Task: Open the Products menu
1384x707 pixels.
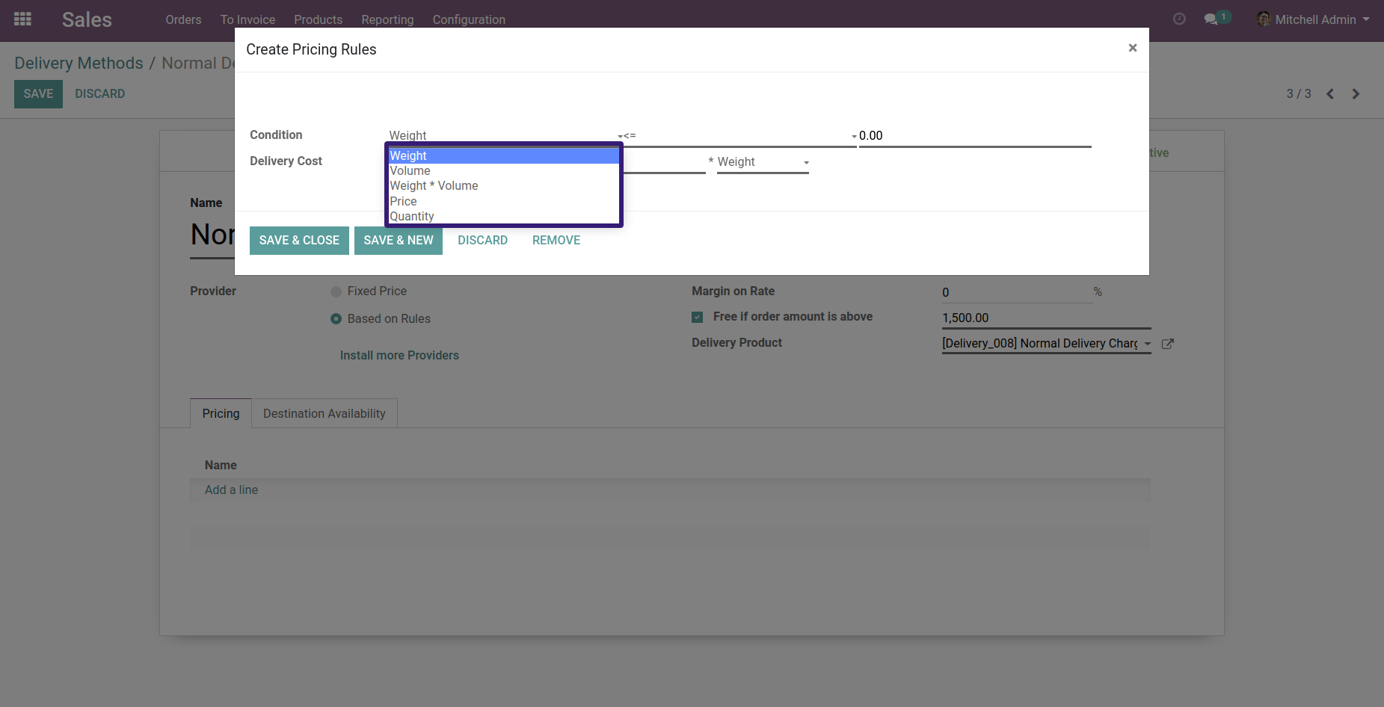Action: tap(318, 19)
